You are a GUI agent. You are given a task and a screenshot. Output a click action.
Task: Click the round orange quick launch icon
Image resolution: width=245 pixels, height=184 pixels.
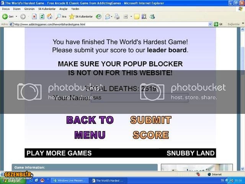(x=42, y=181)
